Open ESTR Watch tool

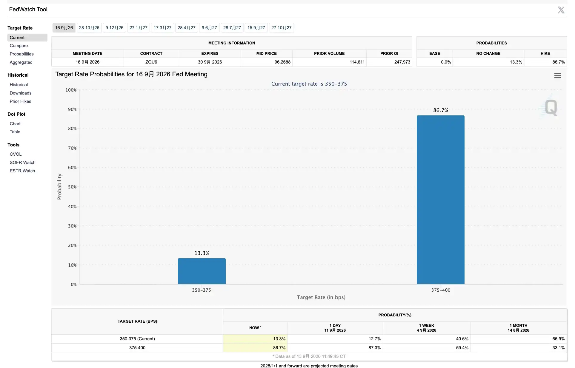click(x=22, y=171)
